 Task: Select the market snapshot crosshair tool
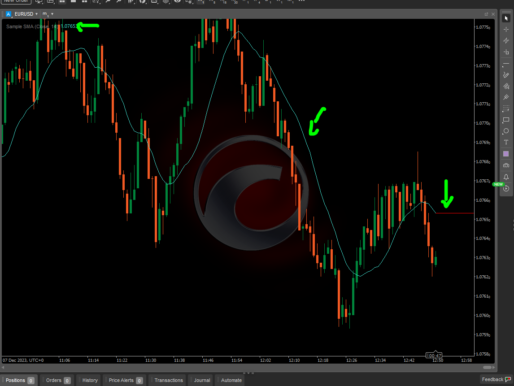click(506, 41)
